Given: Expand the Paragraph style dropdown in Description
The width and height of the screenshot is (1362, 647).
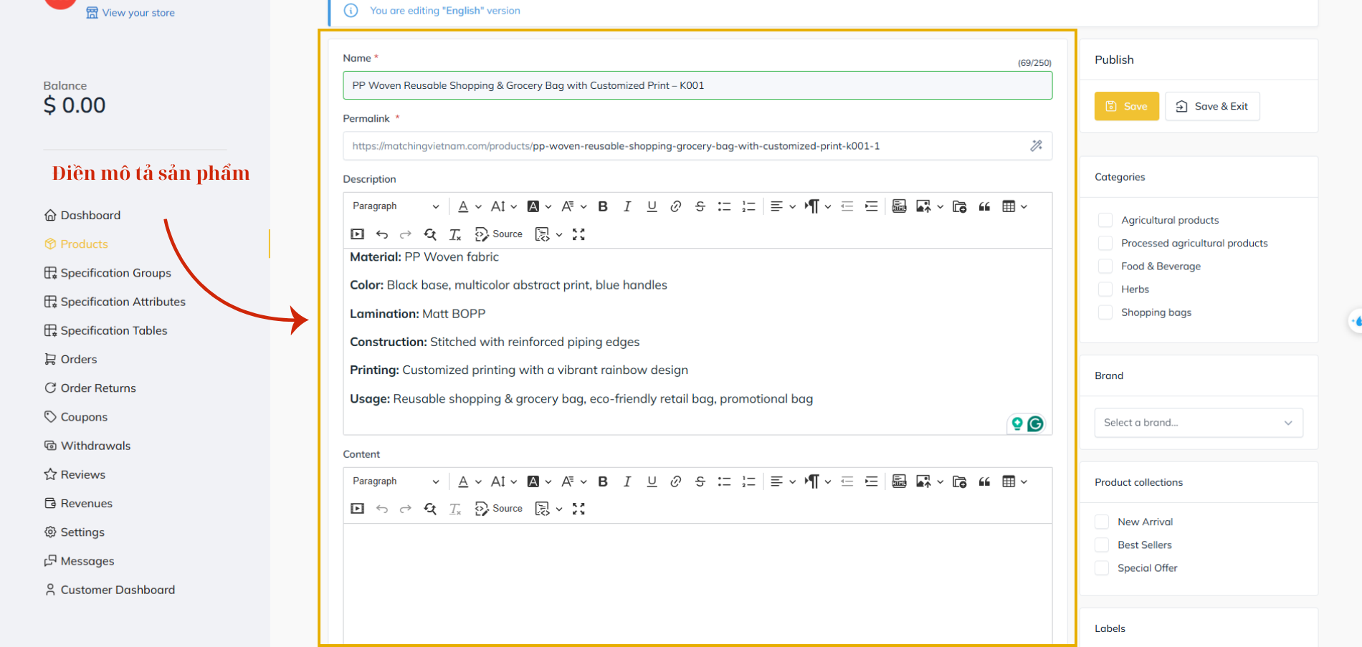Looking at the screenshot, I should (395, 206).
